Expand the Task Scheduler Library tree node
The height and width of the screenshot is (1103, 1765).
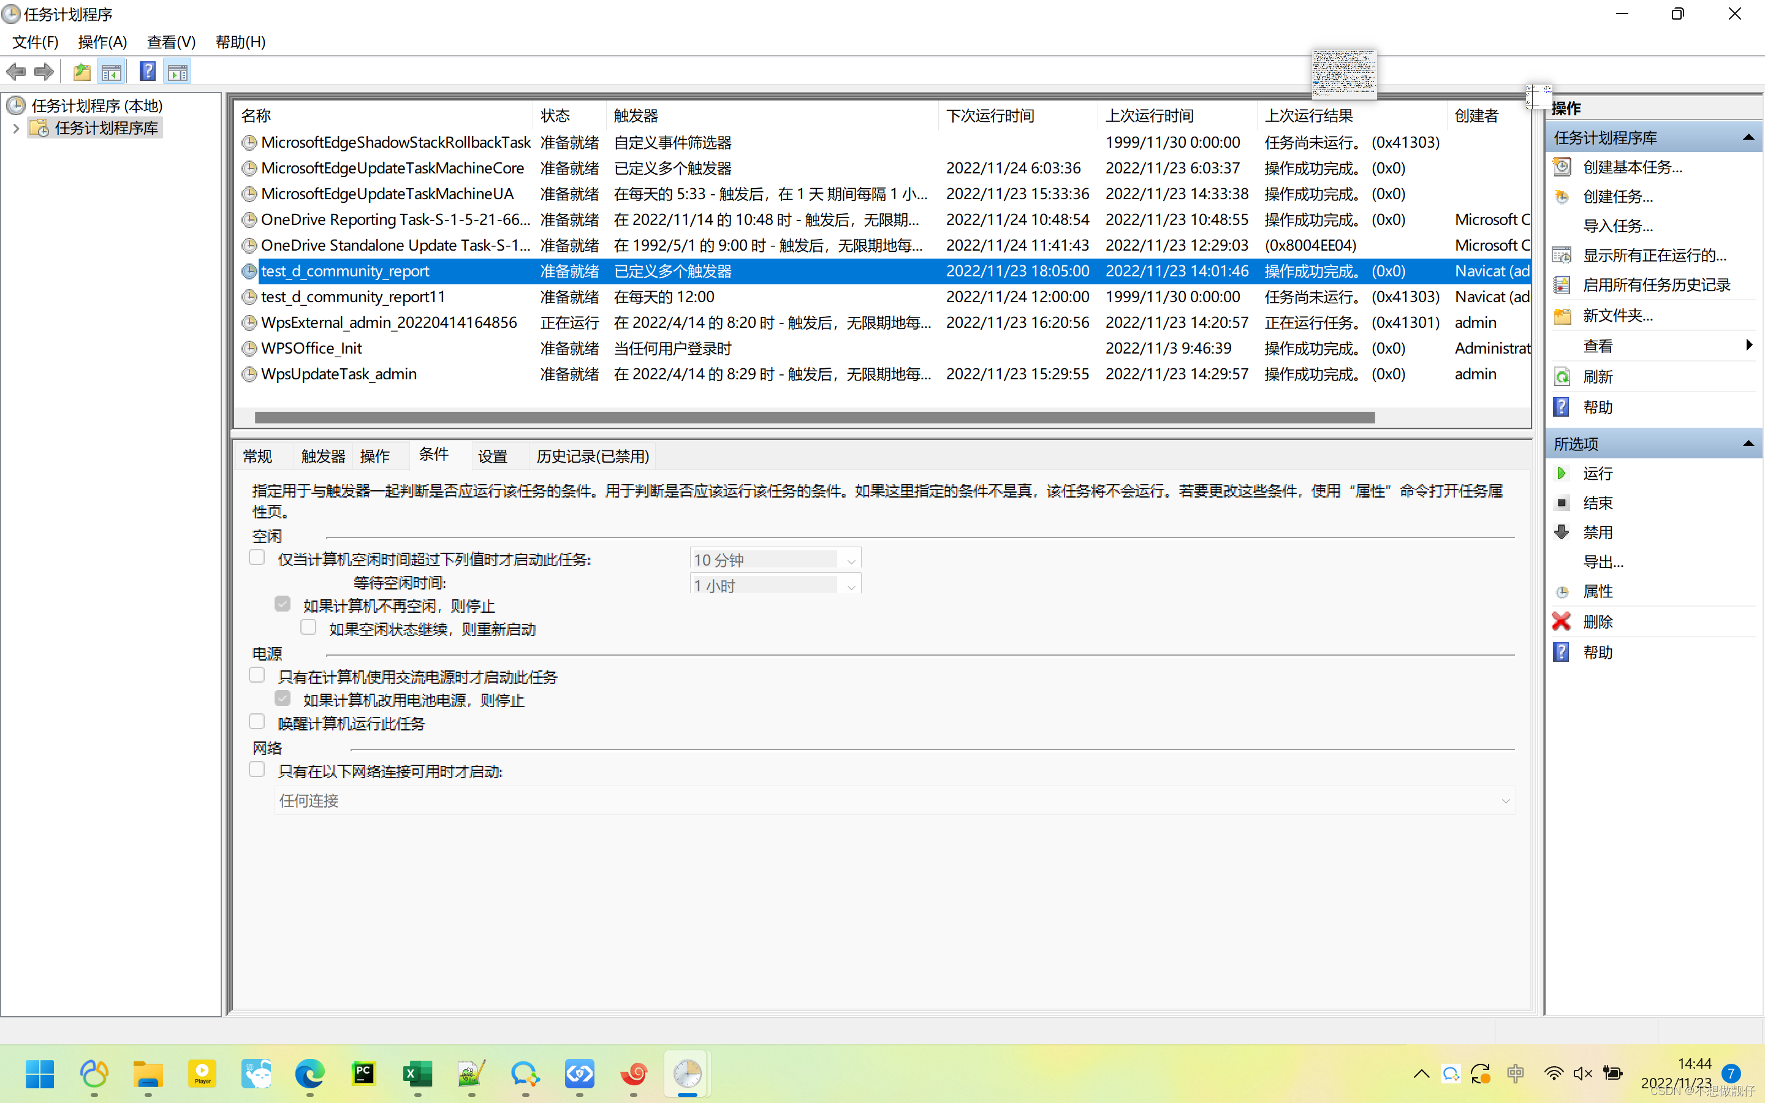pyautogui.click(x=16, y=129)
